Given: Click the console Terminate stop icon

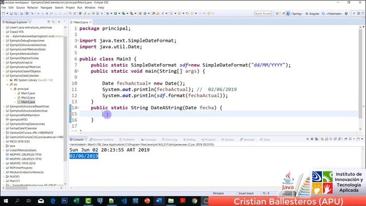Looking at the screenshot, I should click(x=308, y=139).
